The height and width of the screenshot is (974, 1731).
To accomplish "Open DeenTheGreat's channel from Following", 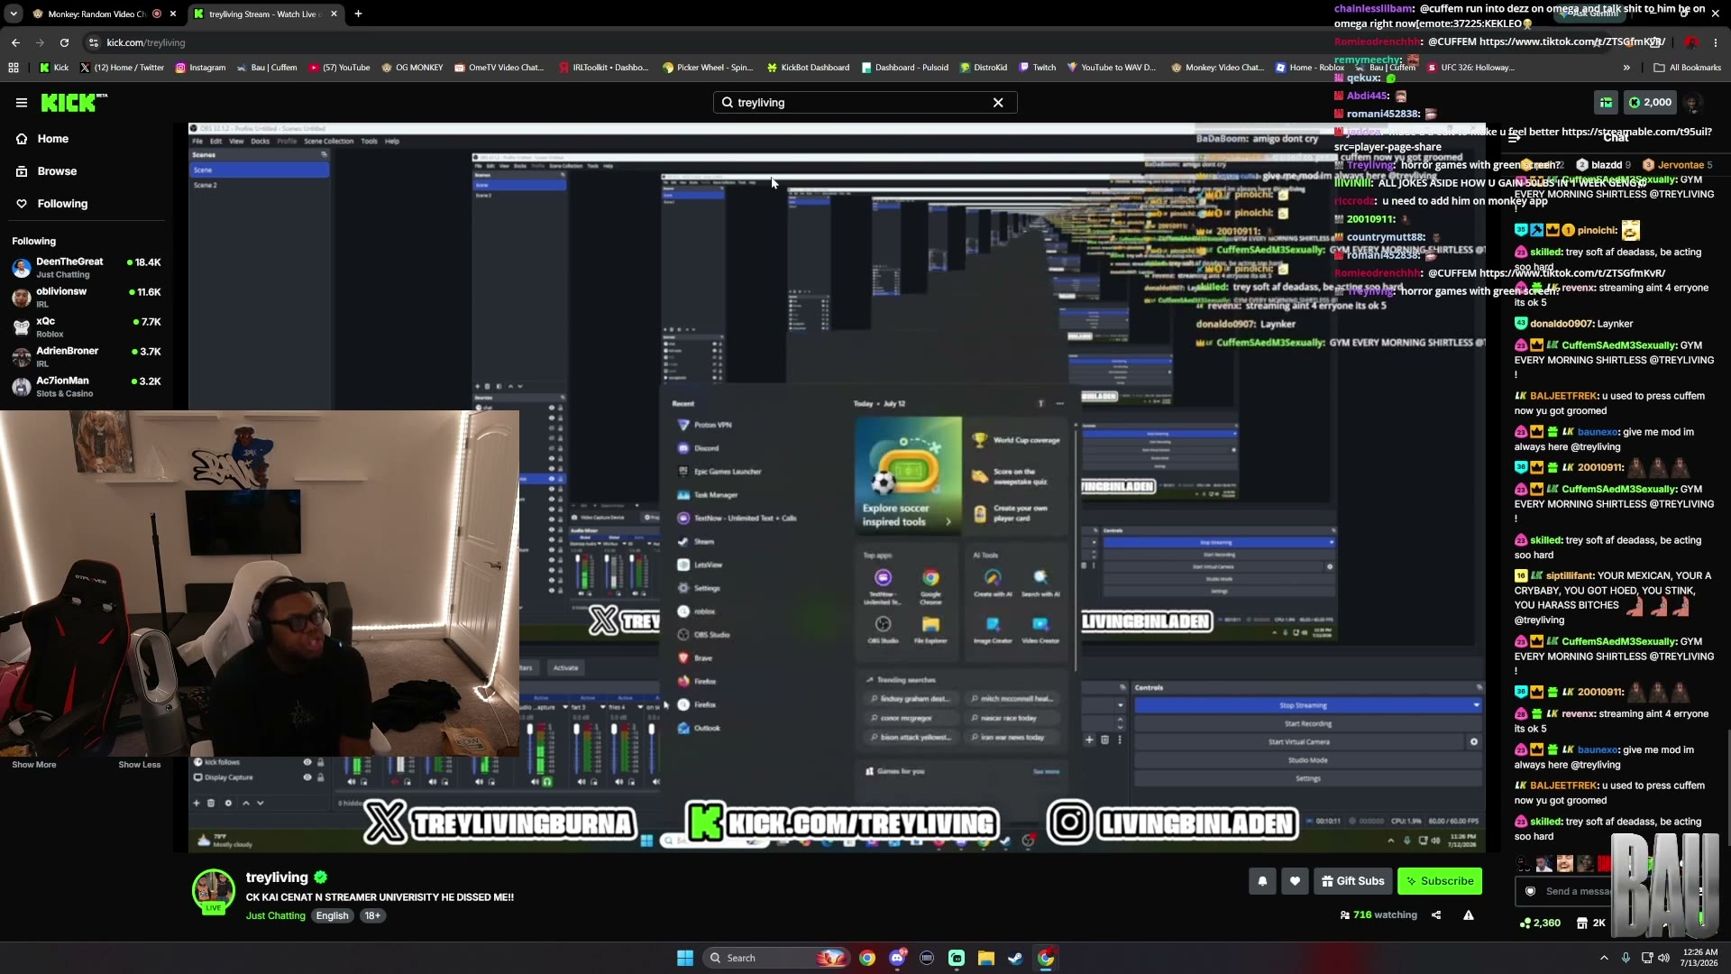I will pyautogui.click(x=87, y=268).
